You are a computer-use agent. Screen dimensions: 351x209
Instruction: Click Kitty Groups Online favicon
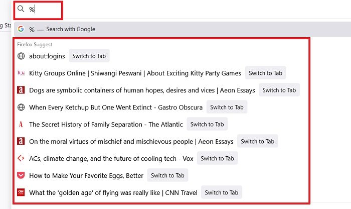pos(21,73)
